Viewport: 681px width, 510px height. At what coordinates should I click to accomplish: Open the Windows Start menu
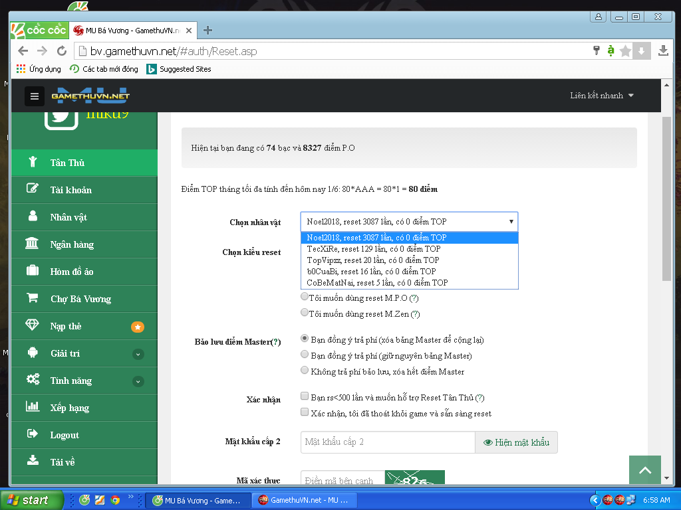32,500
